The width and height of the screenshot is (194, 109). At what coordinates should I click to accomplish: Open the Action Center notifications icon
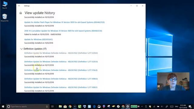pos(190,106)
